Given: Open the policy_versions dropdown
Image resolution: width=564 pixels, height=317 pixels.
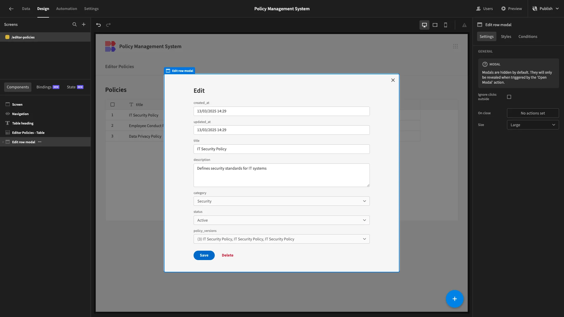Looking at the screenshot, I should click(x=281, y=239).
